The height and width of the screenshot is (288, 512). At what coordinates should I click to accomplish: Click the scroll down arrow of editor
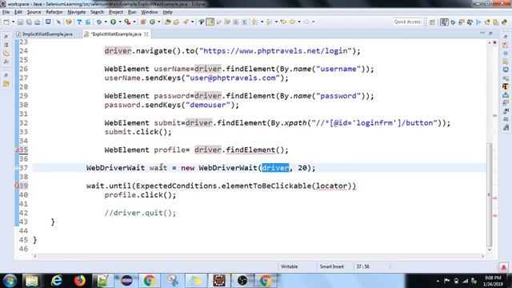[x=489, y=250]
